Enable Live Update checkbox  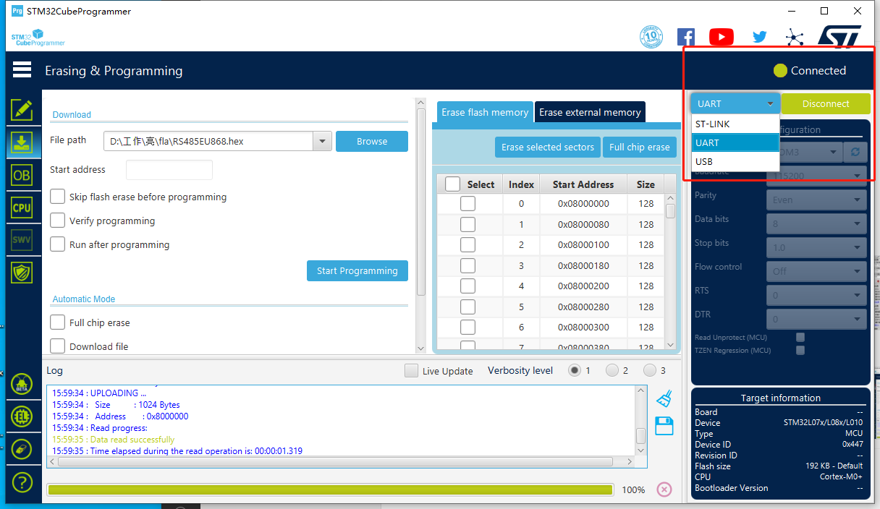tap(411, 371)
